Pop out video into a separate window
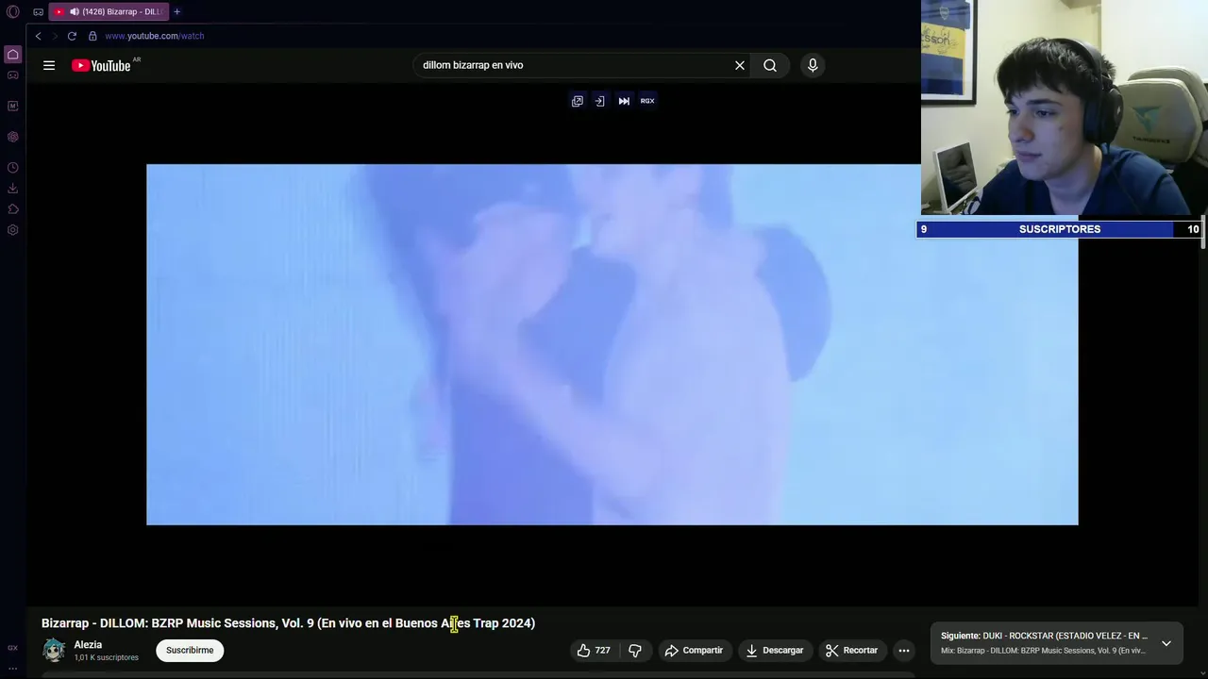 578,101
